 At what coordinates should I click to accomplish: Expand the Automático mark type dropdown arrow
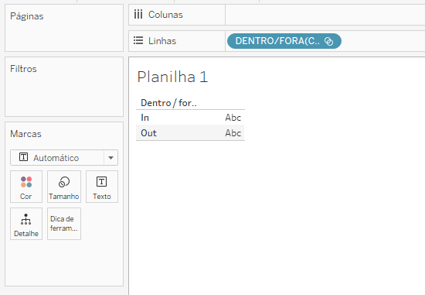pos(110,158)
